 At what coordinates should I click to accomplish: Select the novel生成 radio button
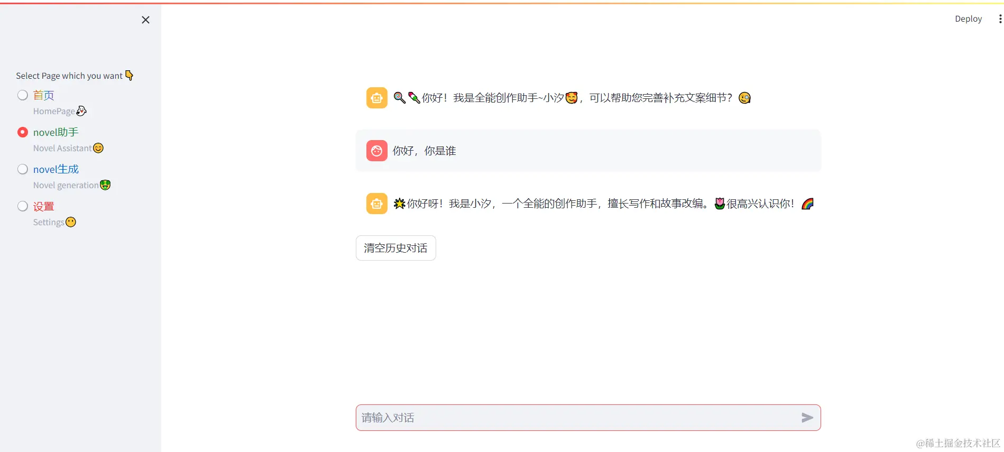point(23,169)
